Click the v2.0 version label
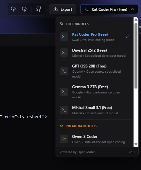The height and width of the screenshot is (170, 141). 132,152
